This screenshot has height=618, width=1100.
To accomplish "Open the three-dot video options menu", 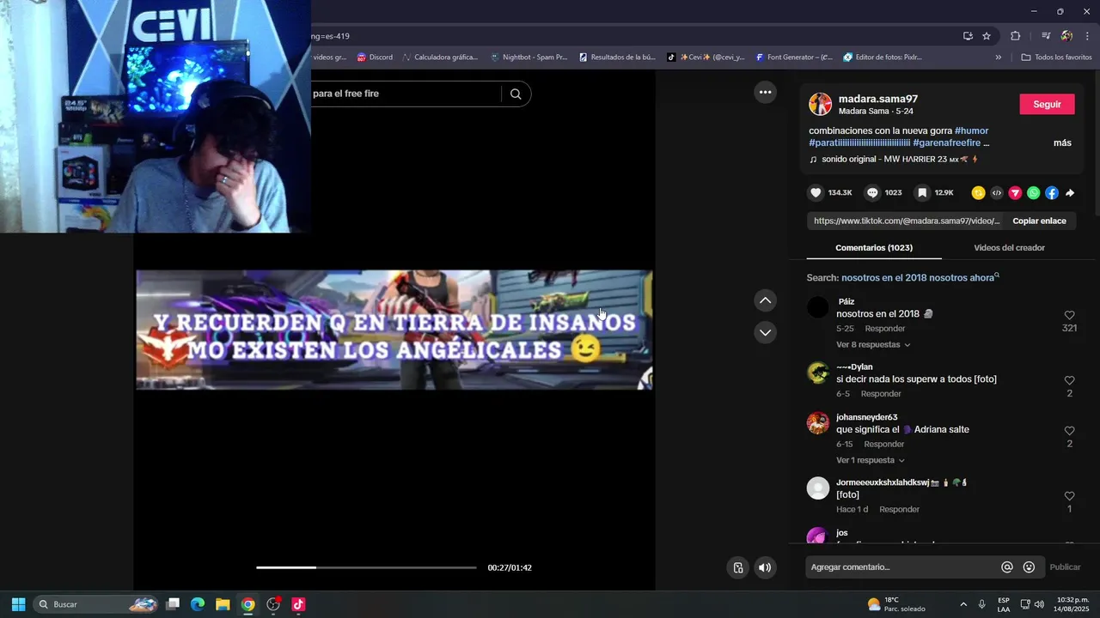I will click(x=765, y=92).
